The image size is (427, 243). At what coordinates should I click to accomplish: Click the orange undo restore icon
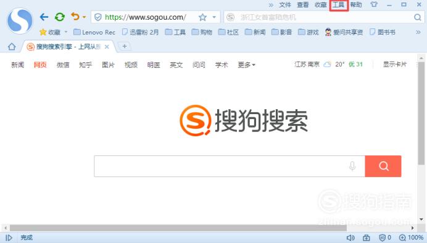click(75, 17)
